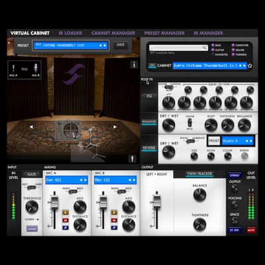The width and height of the screenshot is (265, 265).
Task: Select next reverb preset arrow
Action: 251,141
